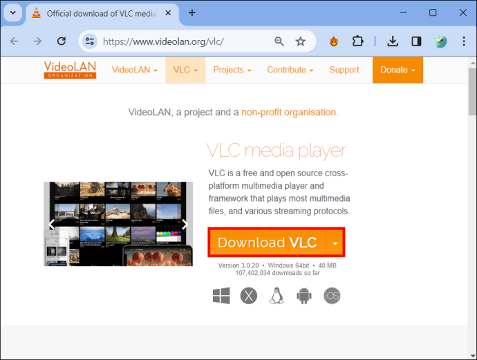Click the VideoLAN Organization logo

click(x=70, y=70)
